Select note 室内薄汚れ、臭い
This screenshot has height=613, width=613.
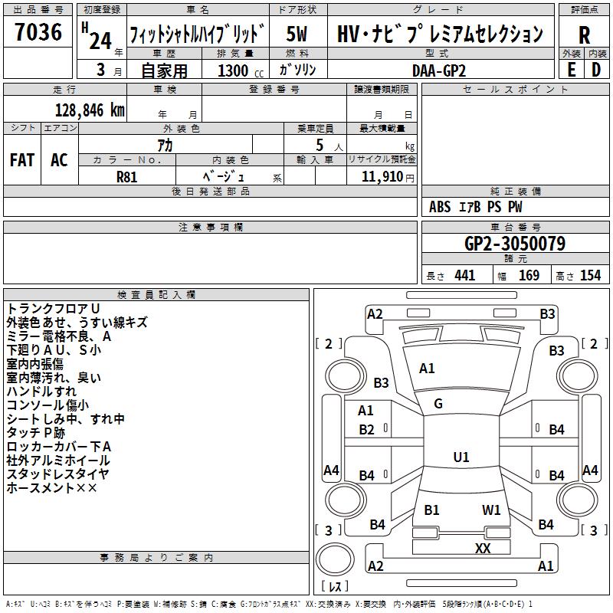pyautogui.click(x=54, y=378)
